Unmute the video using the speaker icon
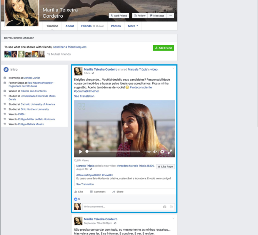The image size is (258, 235). (155, 152)
